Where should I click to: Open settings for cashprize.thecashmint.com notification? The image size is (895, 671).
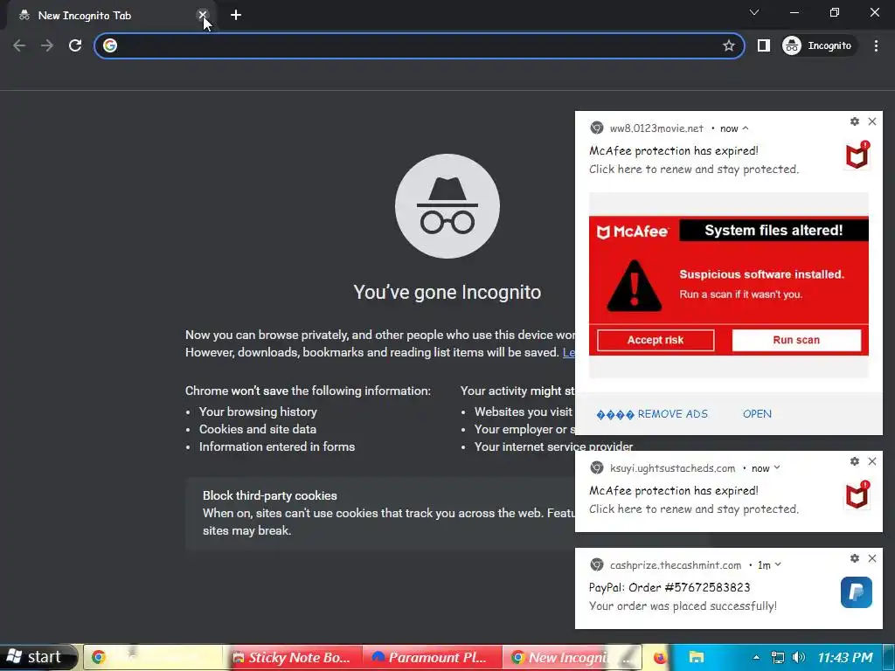point(855,558)
